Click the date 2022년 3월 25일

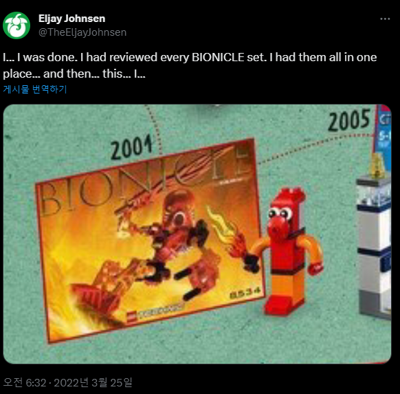click(93, 382)
